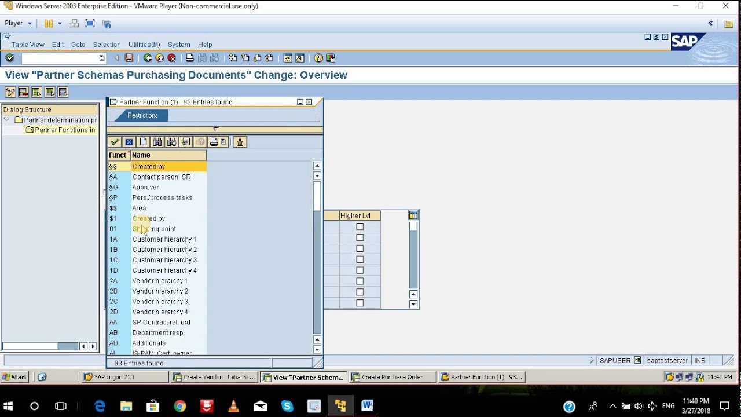Open the VMware Player dropdown menu
This screenshot has width=741, height=417.
coord(18,23)
